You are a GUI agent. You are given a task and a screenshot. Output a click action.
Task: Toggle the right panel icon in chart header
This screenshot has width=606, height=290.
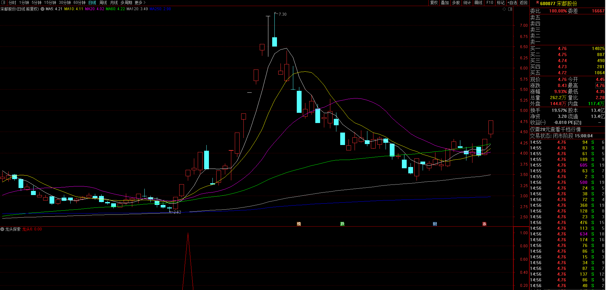point(510,9)
